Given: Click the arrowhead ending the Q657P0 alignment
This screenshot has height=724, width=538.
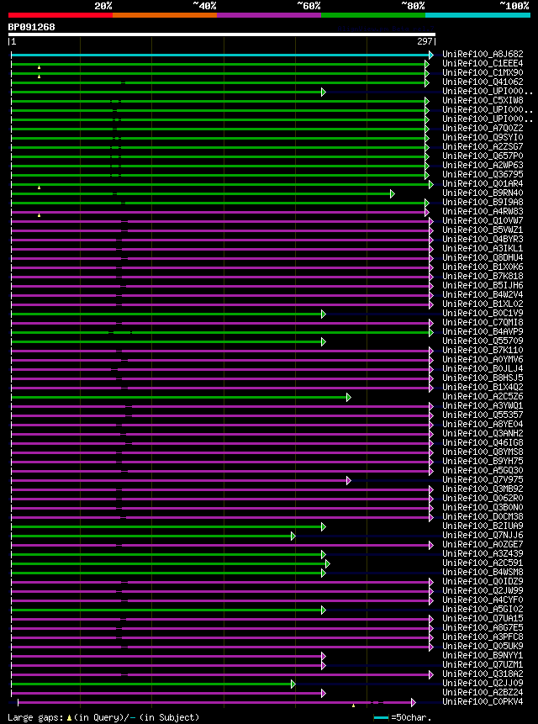Looking at the screenshot, I should pos(427,156).
